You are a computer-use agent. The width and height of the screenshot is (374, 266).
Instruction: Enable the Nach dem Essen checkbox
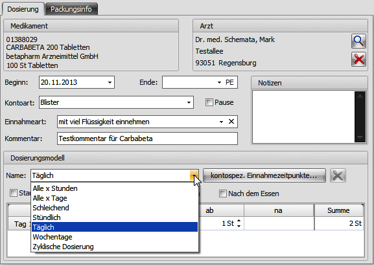[222, 194]
